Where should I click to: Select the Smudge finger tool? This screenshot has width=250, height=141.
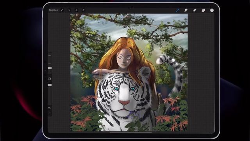point(186,11)
